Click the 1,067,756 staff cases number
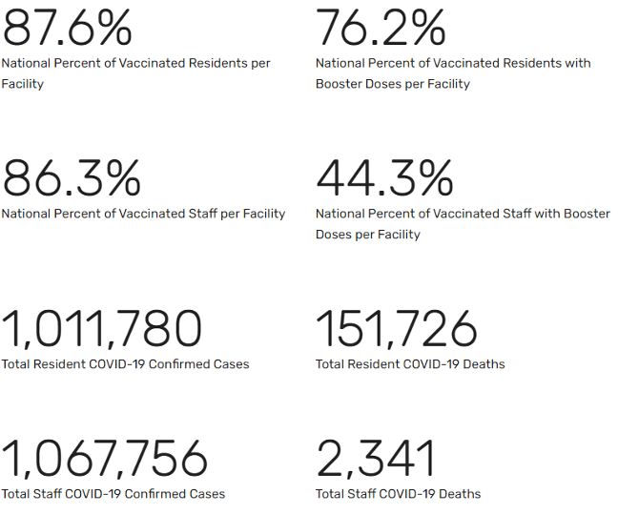The image size is (618, 515). coord(105,459)
